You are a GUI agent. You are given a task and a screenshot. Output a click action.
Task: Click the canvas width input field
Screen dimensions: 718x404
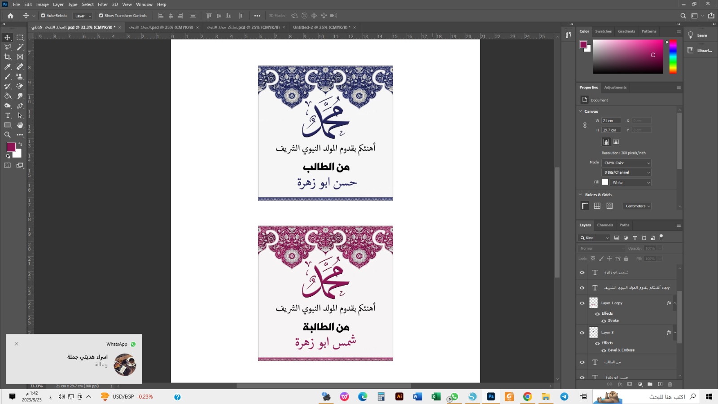tap(611, 121)
